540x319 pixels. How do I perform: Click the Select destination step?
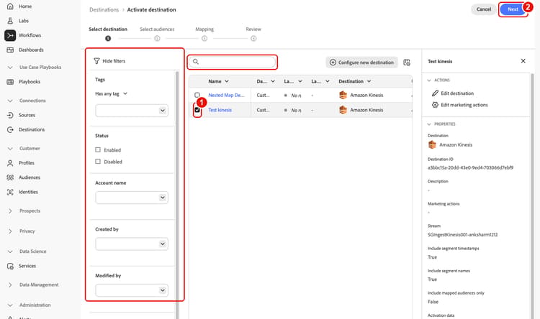(x=108, y=33)
